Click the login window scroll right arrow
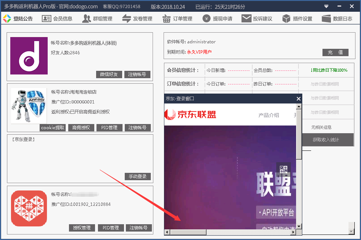 (x=293, y=232)
